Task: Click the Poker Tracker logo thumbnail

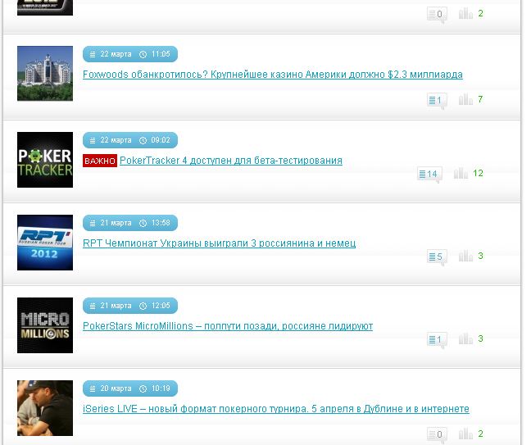Action: tap(45, 160)
